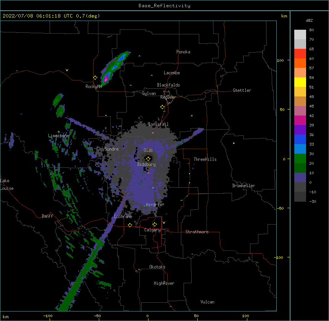Click the yellow diamond marker south of RedDeer
Screen dimensions: 329x321
(x=163, y=107)
